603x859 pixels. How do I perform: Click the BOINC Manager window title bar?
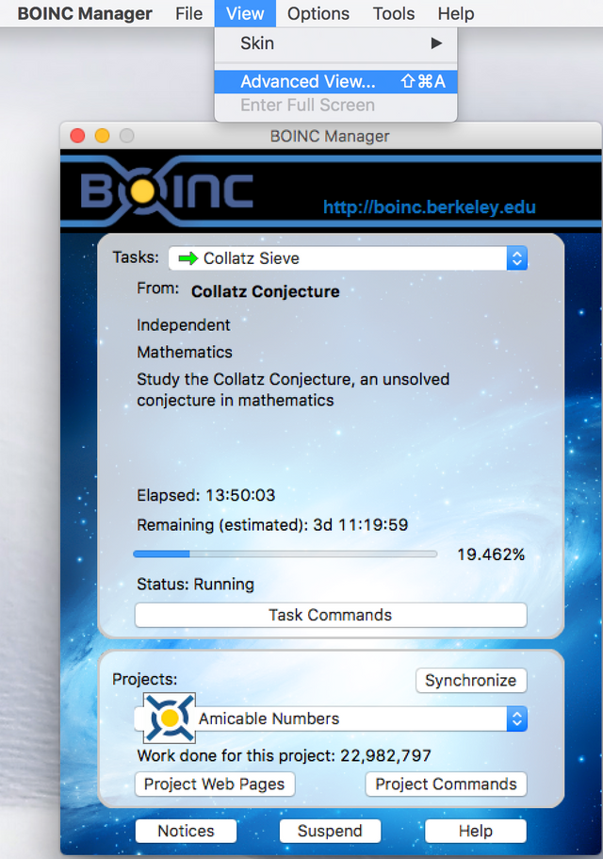[x=331, y=136]
